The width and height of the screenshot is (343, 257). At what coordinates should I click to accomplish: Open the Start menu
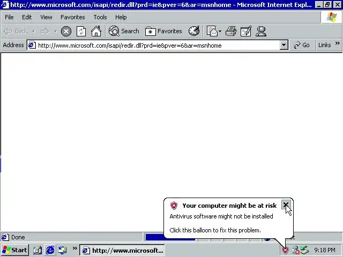click(15, 250)
